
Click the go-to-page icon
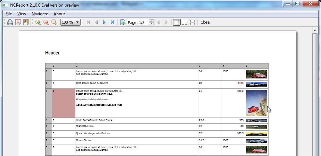pos(123,22)
